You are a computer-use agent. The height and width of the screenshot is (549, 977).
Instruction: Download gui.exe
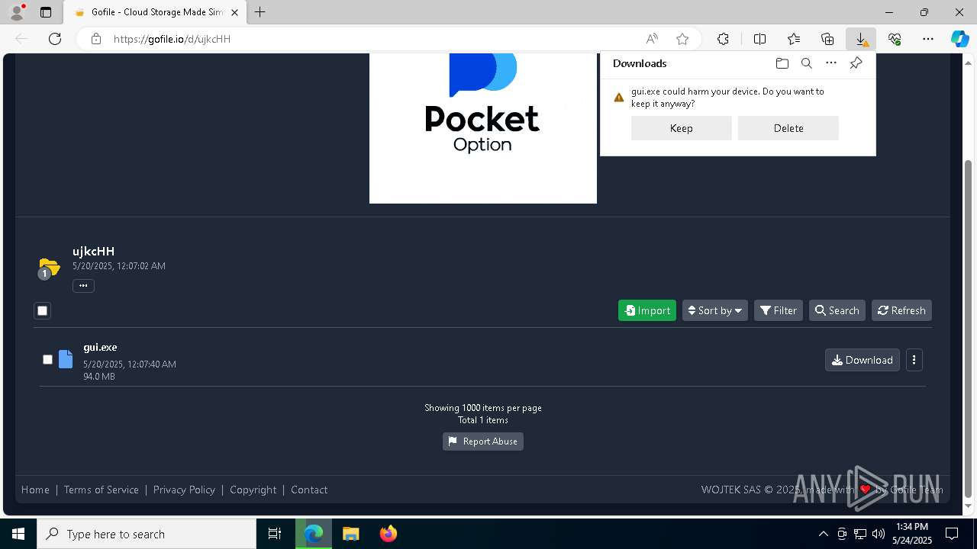(863, 360)
